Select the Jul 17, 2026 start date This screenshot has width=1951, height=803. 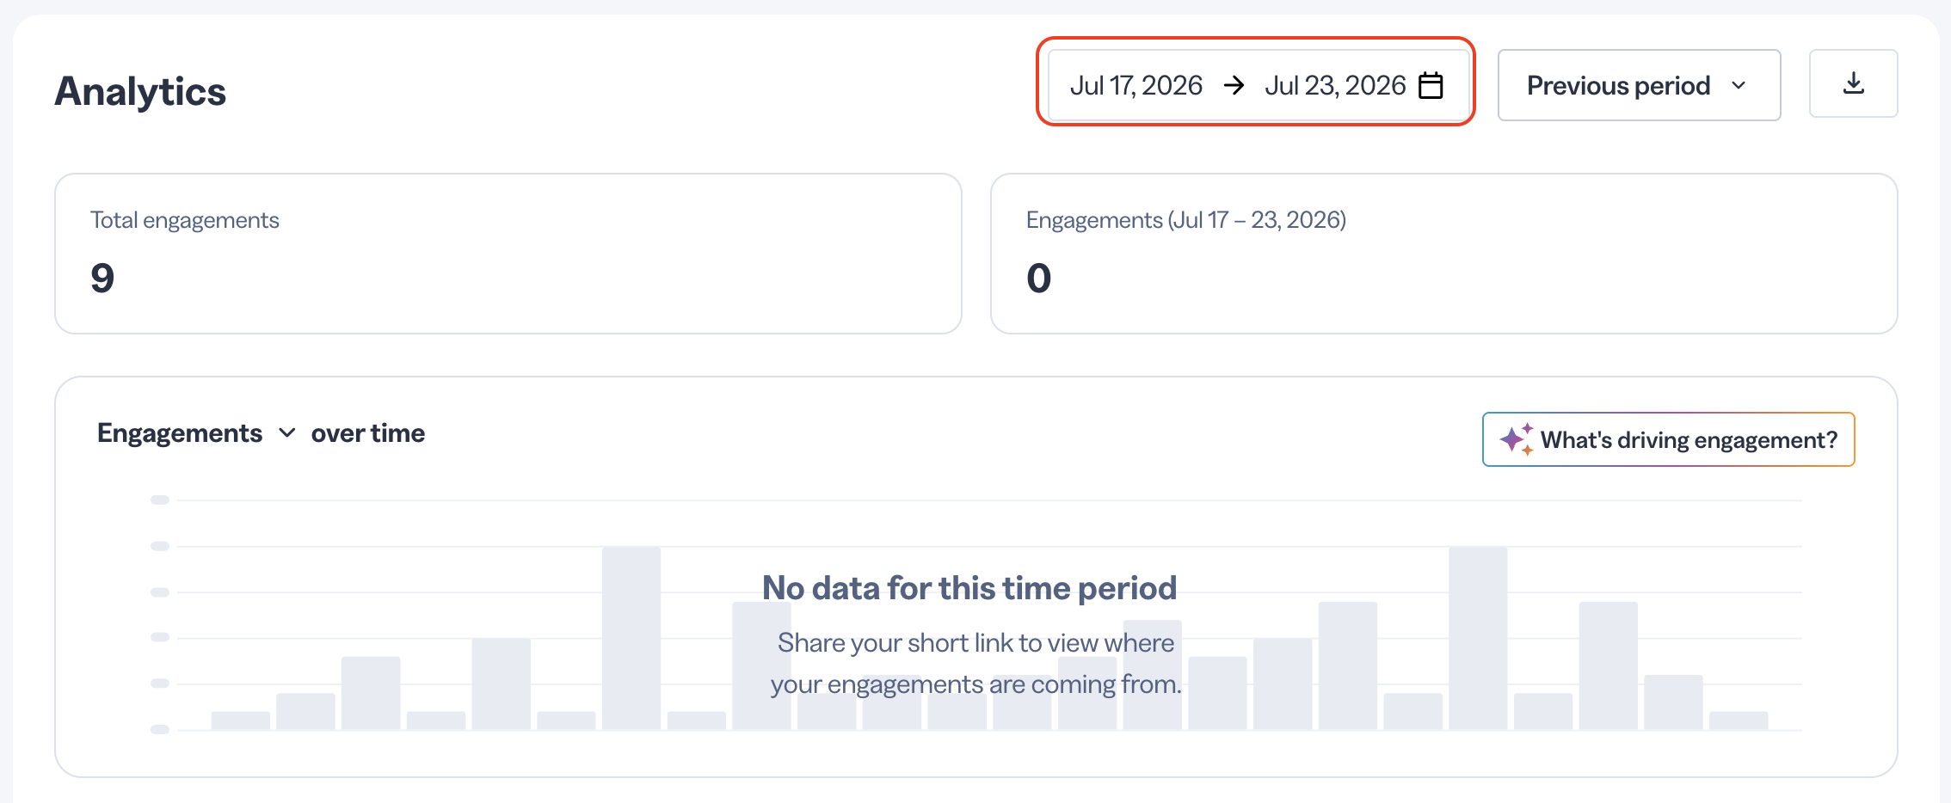pyautogui.click(x=1136, y=85)
